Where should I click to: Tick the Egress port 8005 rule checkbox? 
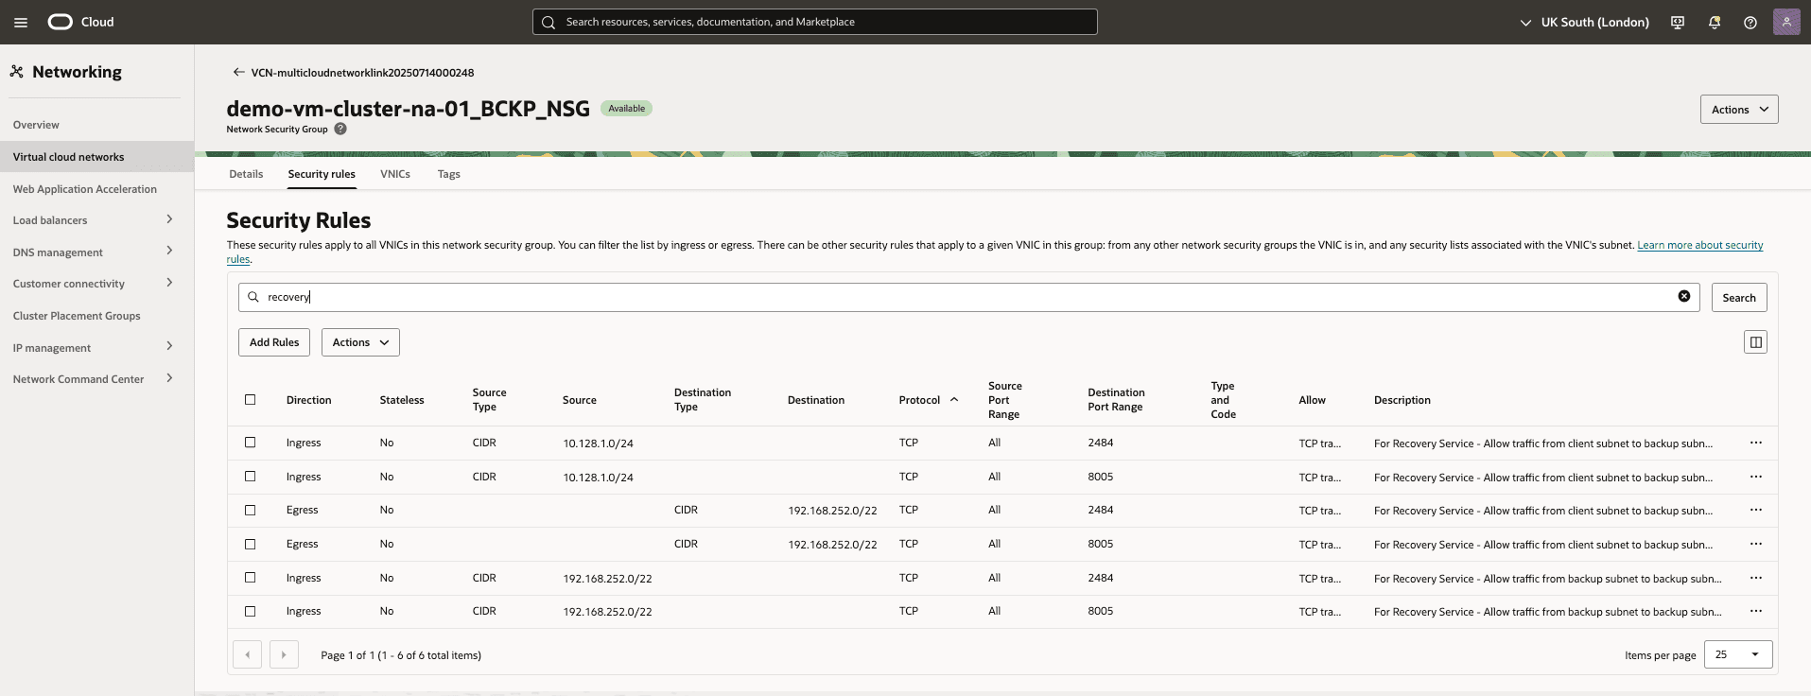(x=251, y=544)
